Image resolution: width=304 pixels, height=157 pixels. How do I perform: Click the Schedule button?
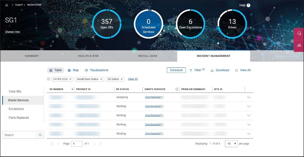(176, 70)
